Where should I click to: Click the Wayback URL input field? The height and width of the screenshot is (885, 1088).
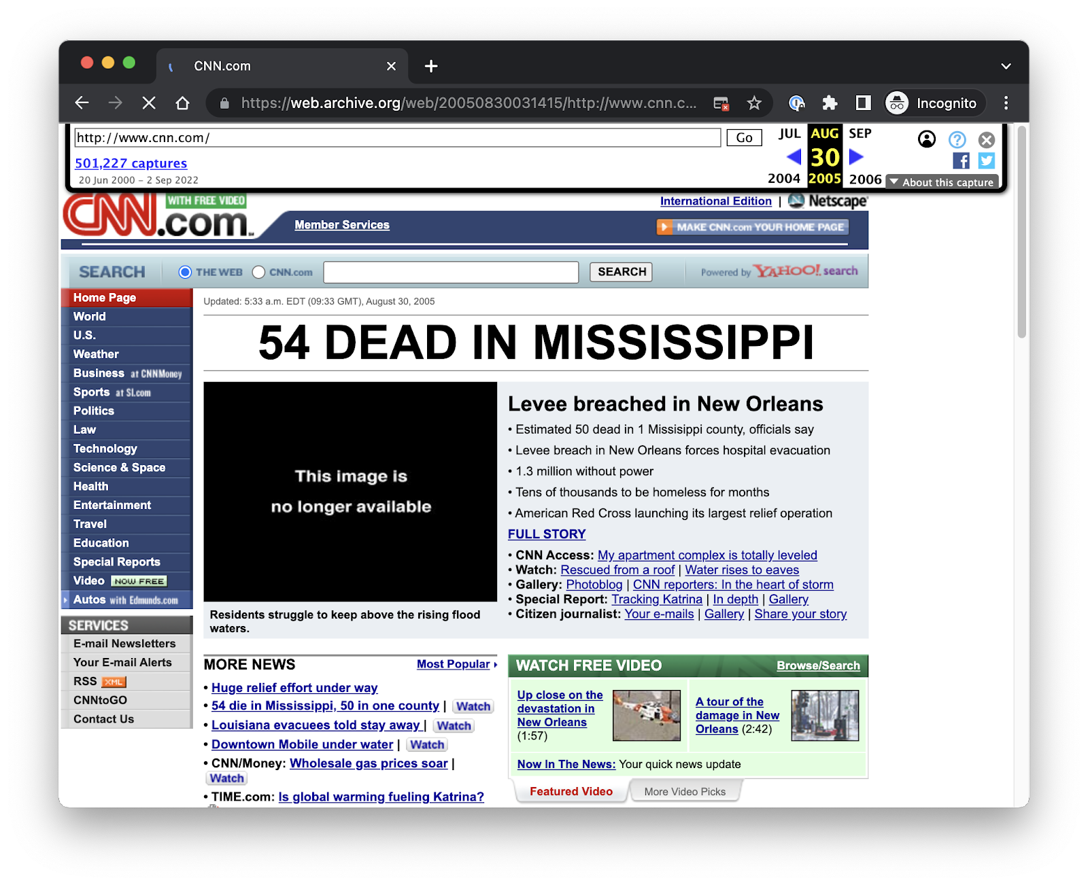coord(397,138)
